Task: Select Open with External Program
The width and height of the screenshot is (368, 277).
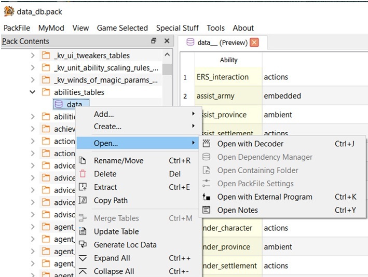Action: click(x=282, y=197)
